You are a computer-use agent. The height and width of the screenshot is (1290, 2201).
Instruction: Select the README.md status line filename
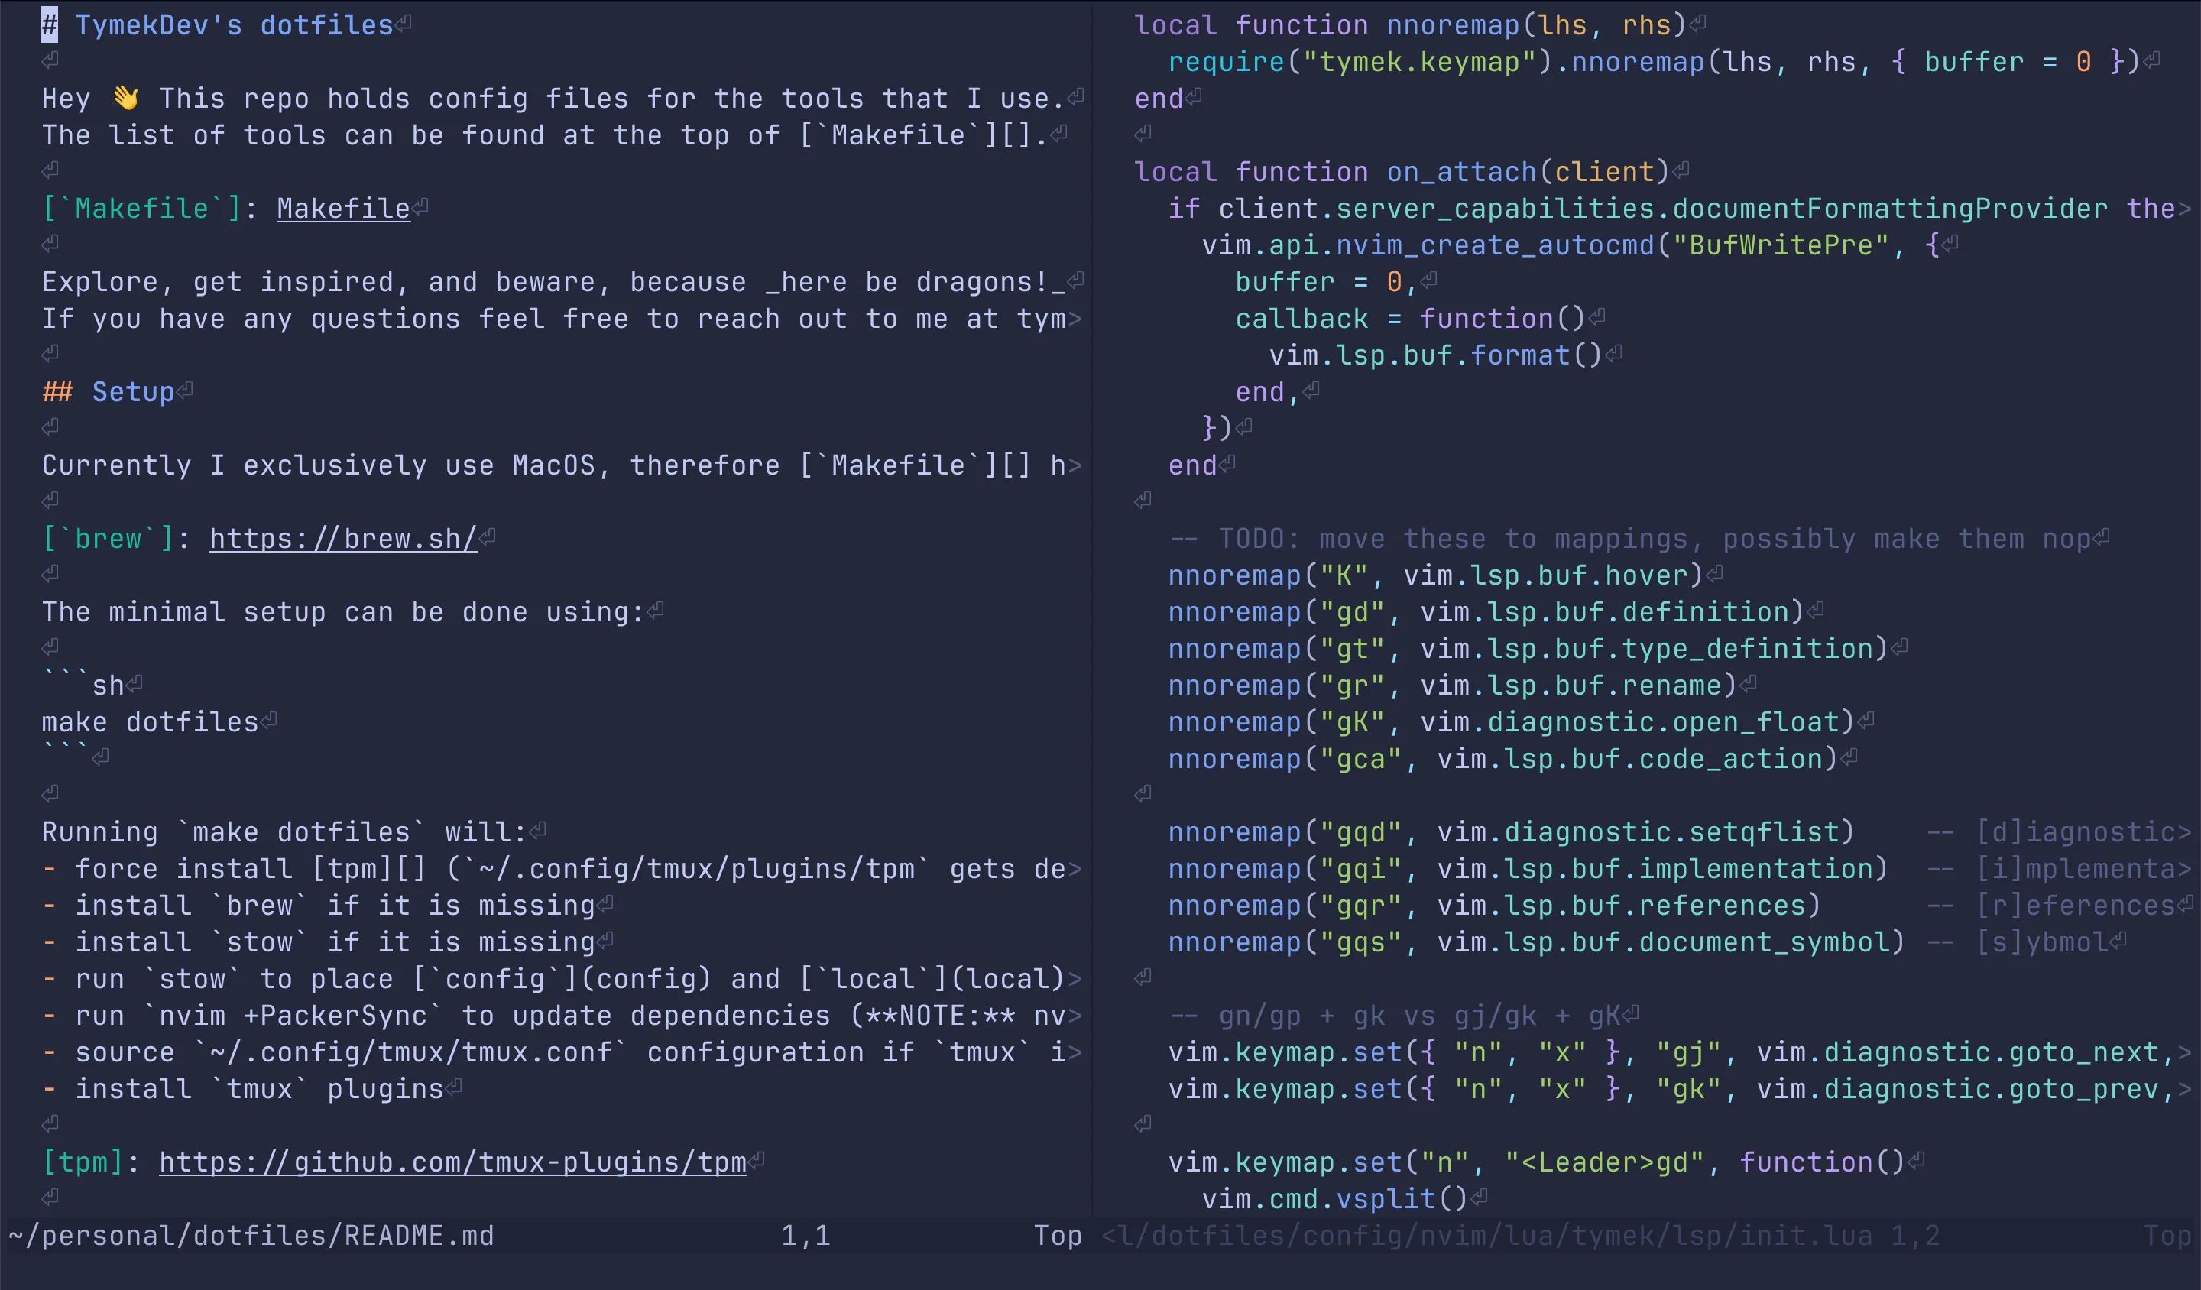click(251, 1236)
